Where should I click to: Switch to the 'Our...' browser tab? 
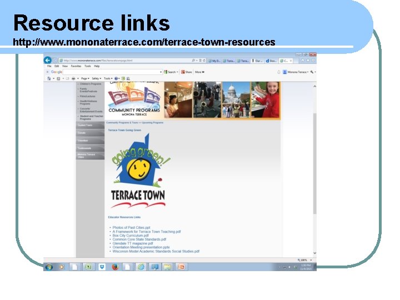(x=258, y=61)
